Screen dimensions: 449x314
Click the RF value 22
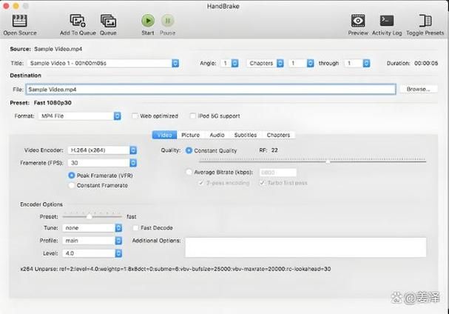[x=274, y=150]
